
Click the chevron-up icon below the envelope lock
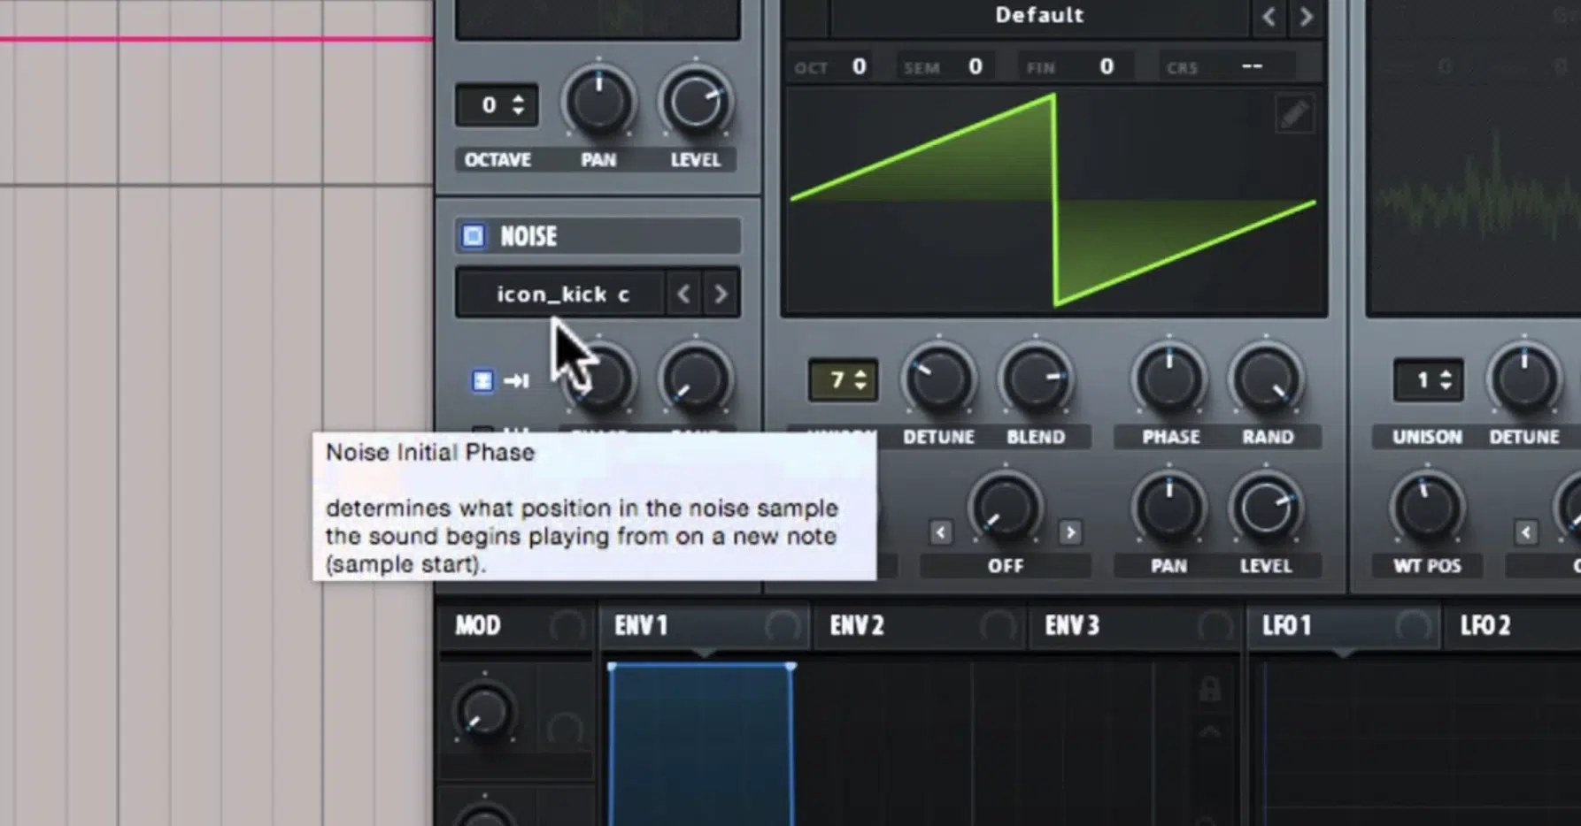coord(1210,731)
